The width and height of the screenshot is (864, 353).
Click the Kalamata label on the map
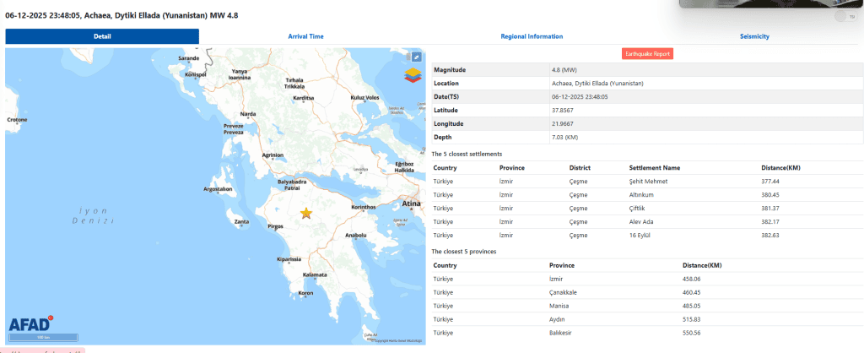316,274
